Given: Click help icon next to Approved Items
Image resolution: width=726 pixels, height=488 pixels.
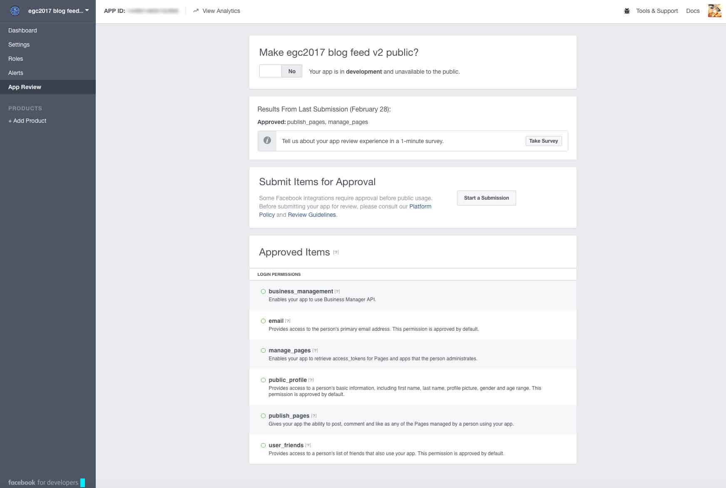Looking at the screenshot, I should 336,252.
